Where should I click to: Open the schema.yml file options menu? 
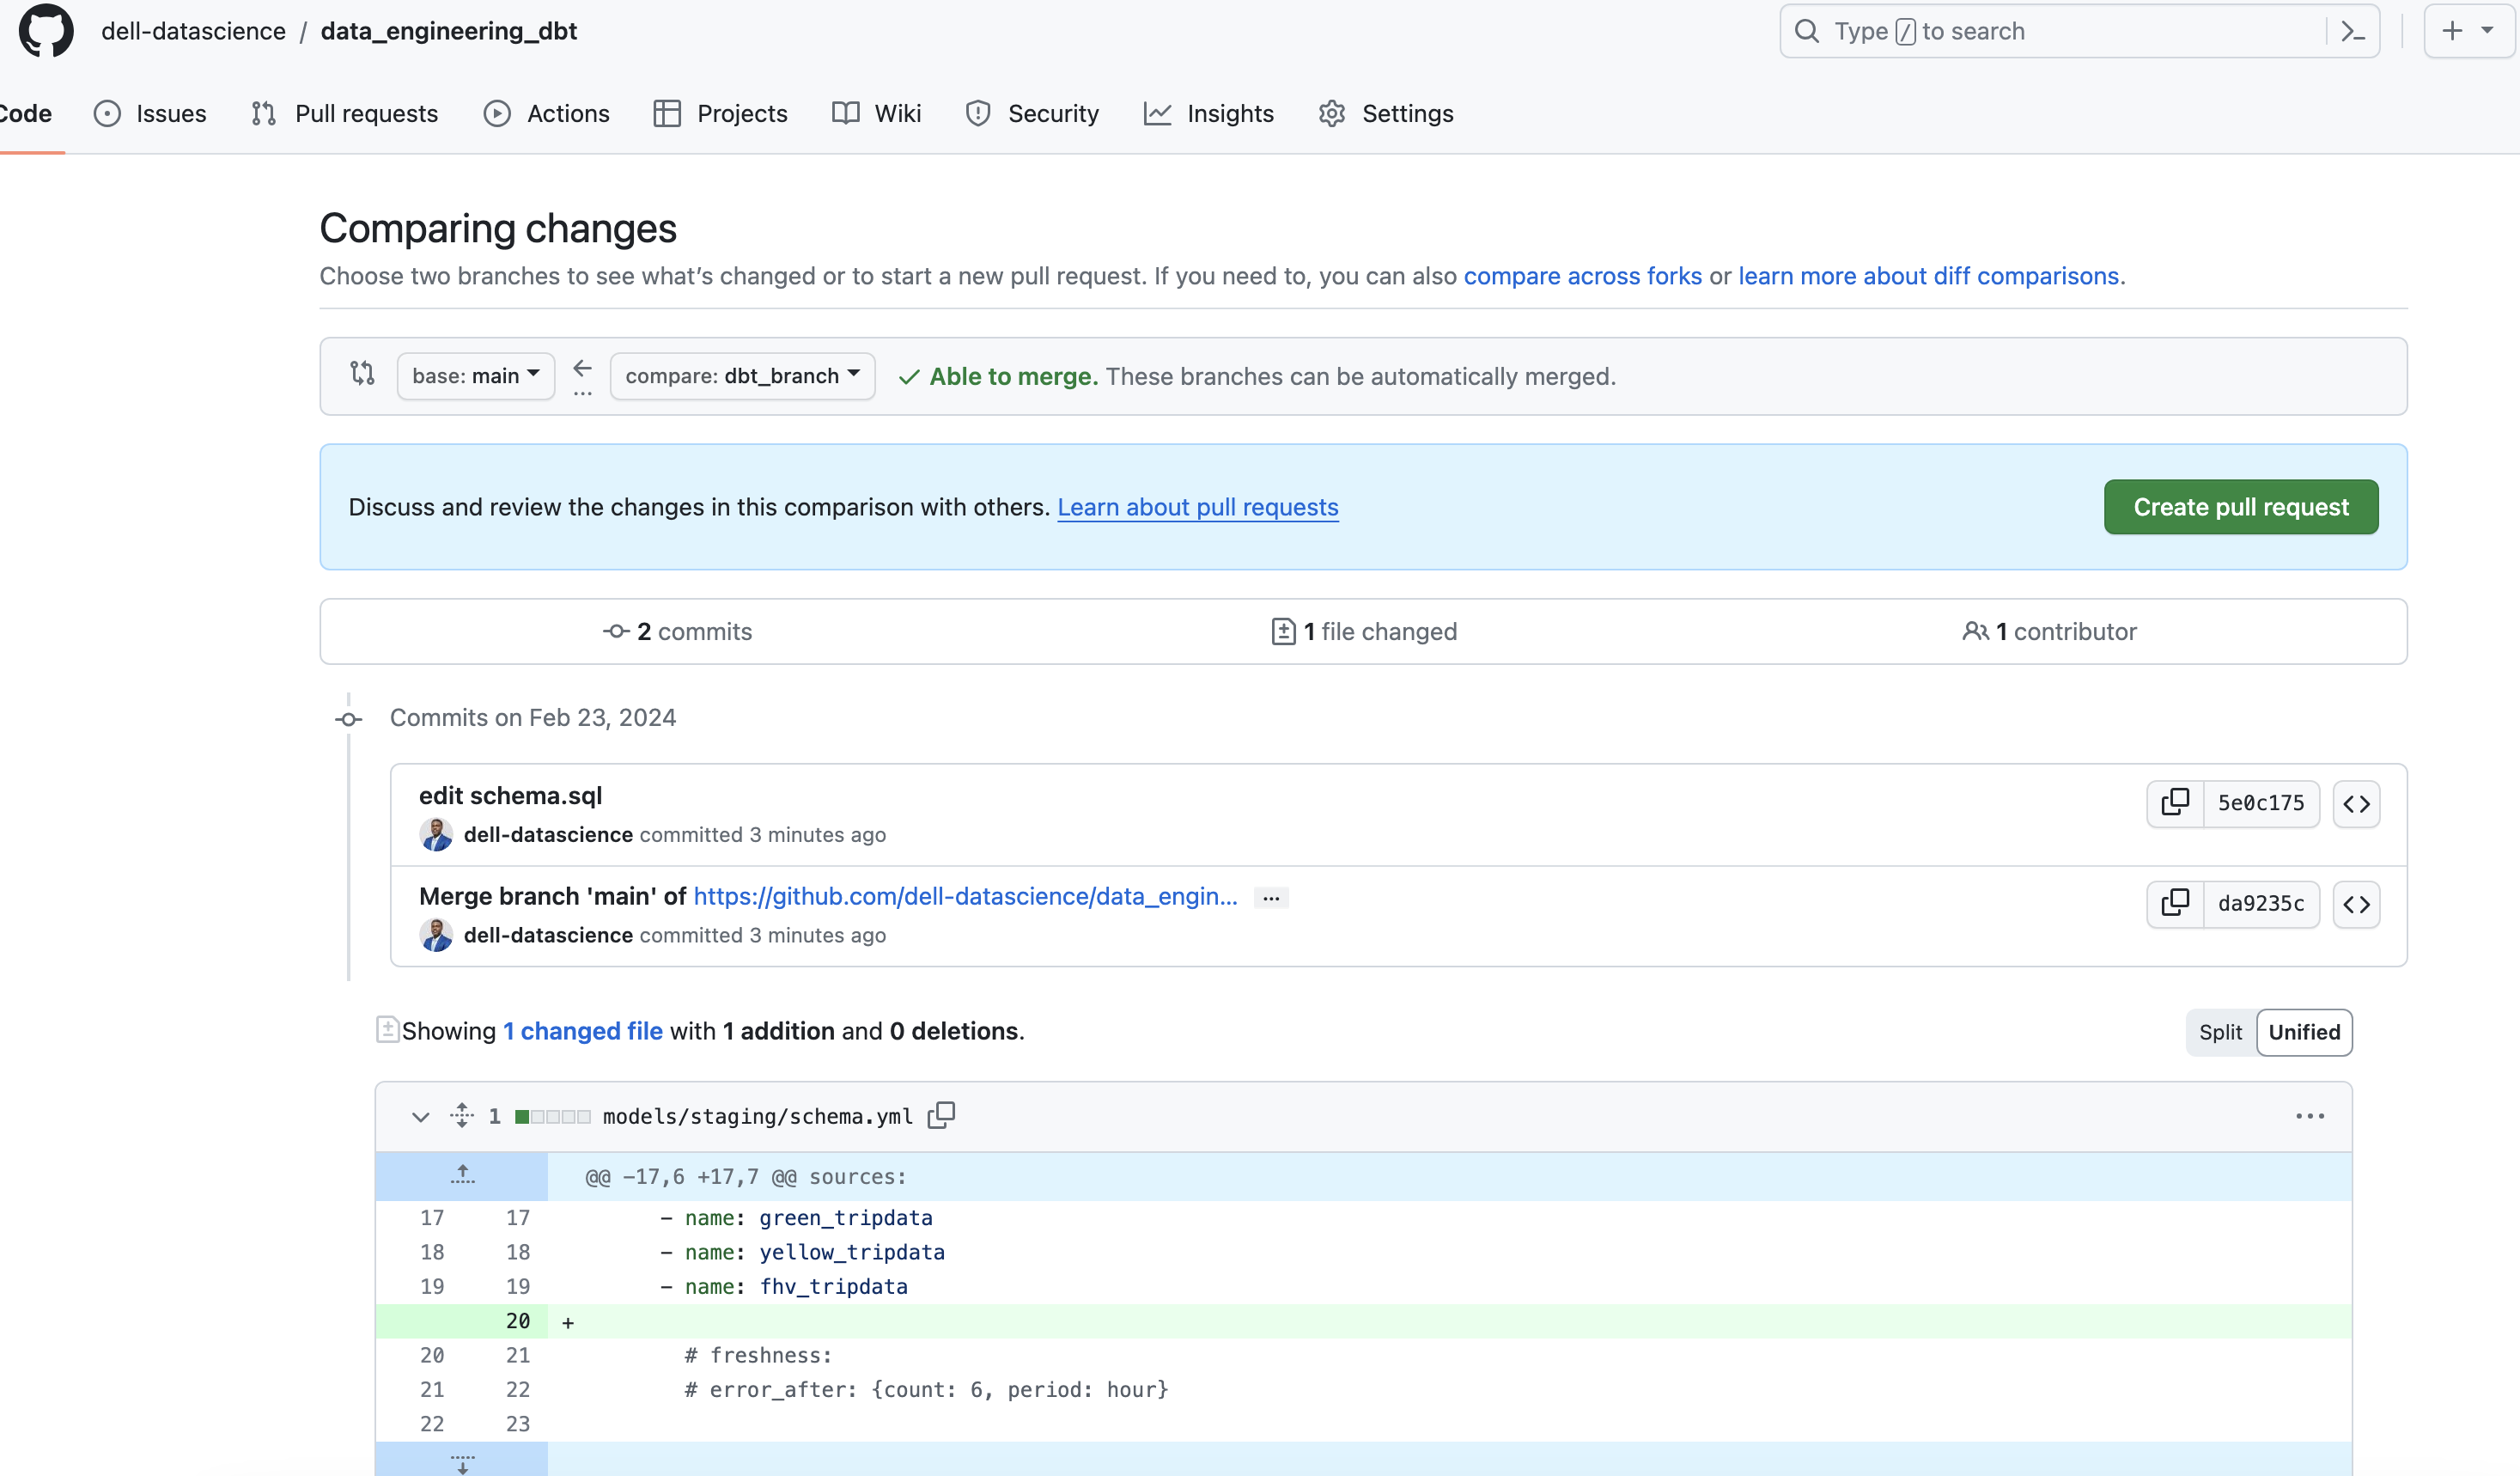pyautogui.click(x=2309, y=1116)
